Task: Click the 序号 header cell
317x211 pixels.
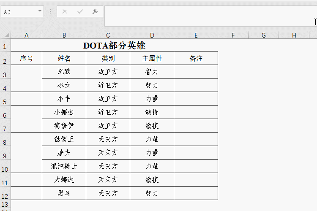Action: pyautogui.click(x=27, y=58)
